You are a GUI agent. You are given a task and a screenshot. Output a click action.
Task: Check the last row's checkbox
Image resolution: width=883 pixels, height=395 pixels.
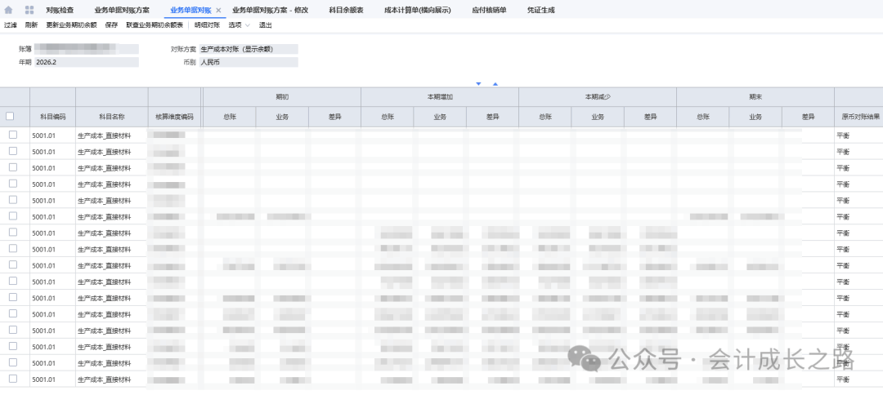tap(12, 379)
